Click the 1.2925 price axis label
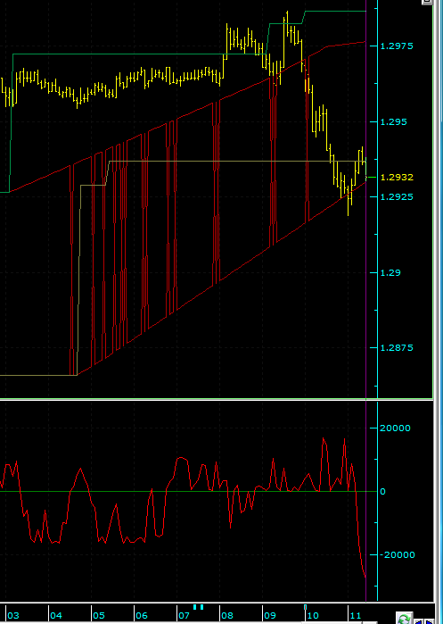This screenshot has height=624, width=443. point(397,196)
